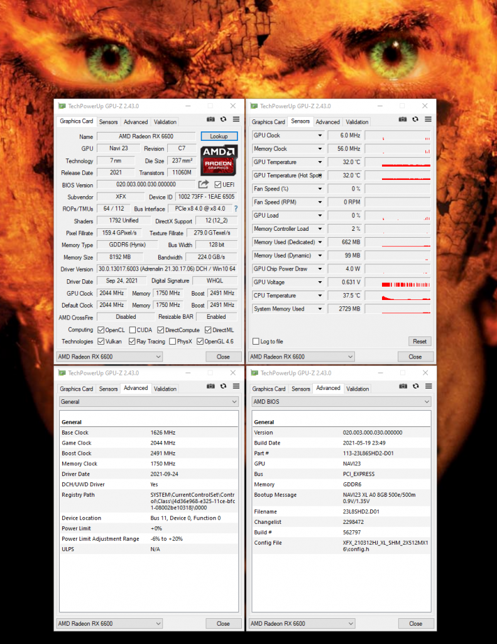
Task: Open the GPU Chip Power Draw dropdown
Action: click(x=320, y=269)
